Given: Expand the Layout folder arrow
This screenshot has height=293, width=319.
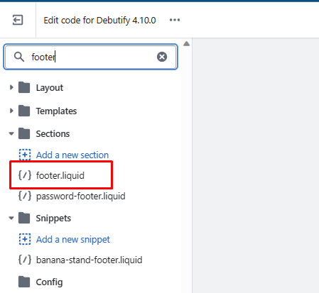Looking at the screenshot, I should tap(11, 87).
